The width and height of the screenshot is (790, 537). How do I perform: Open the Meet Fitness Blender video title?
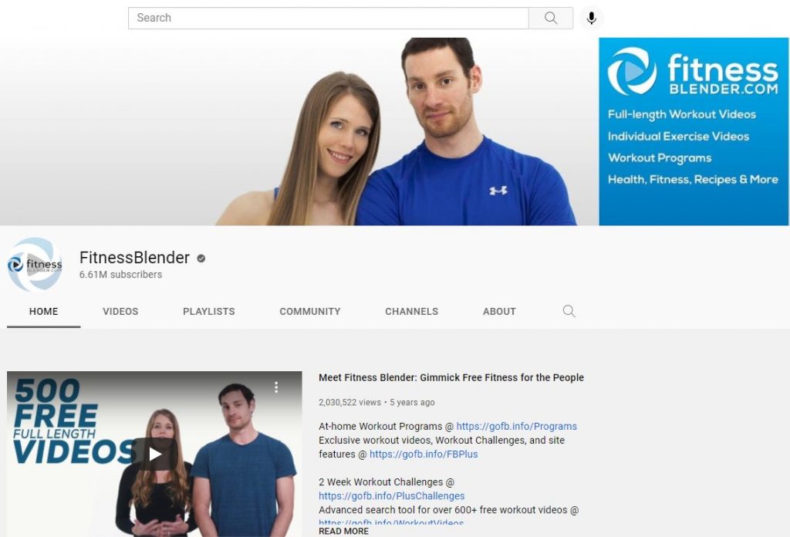click(x=451, y=377)
